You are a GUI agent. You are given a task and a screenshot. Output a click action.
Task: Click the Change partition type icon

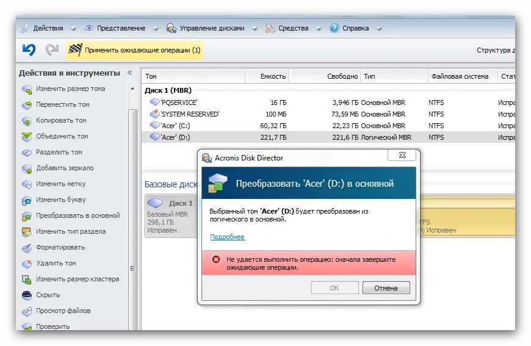(x=27, y=232)
